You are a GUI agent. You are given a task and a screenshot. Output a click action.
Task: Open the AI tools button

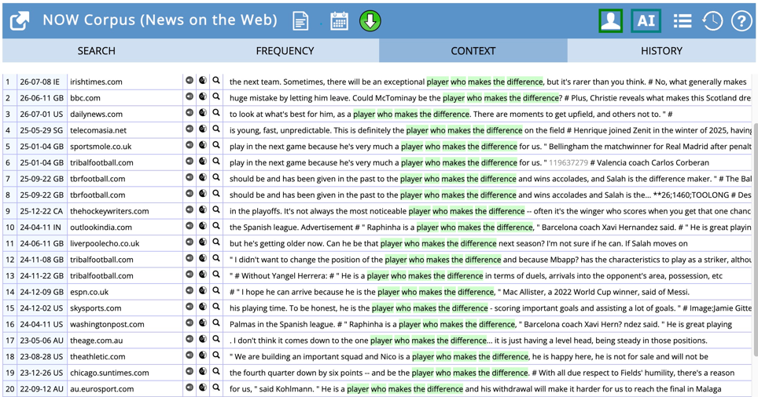pos(646,20)
